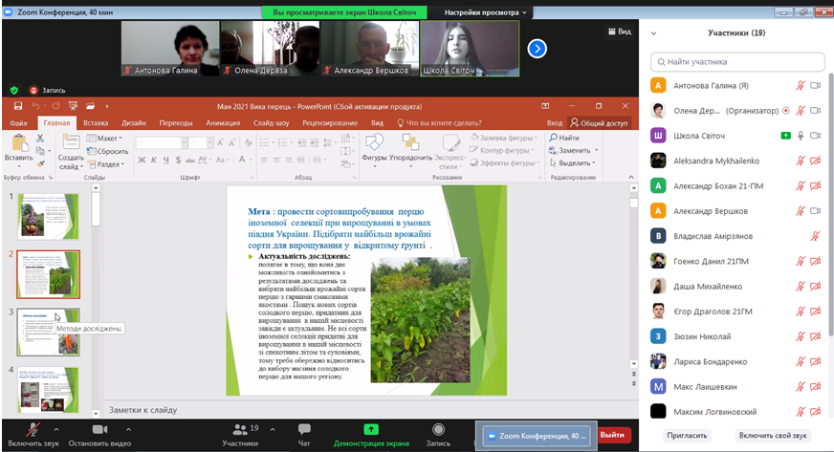Screen dimensions: 834x452
Task: Toggle microphone for Антонова Галина in participant list
Action: click(801, 85)
